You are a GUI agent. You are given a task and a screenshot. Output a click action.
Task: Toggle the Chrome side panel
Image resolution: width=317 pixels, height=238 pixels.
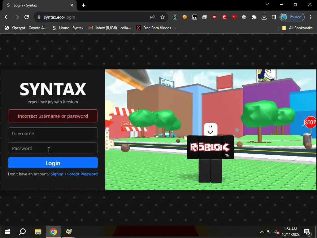(274, 17)
